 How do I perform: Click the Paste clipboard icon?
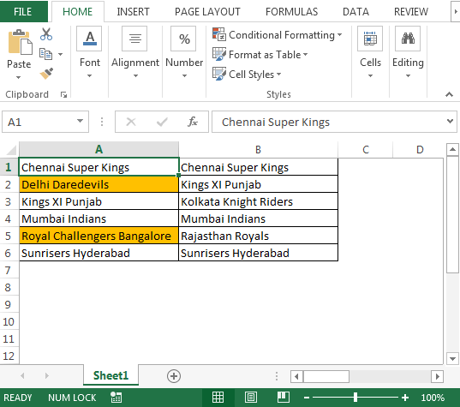click(x=20, y=42)
